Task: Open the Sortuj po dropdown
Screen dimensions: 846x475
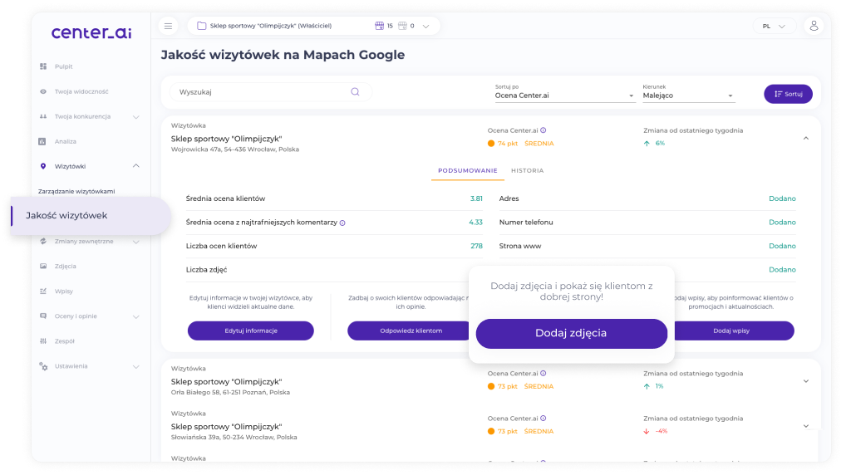Action: click(x=564, y=95)
